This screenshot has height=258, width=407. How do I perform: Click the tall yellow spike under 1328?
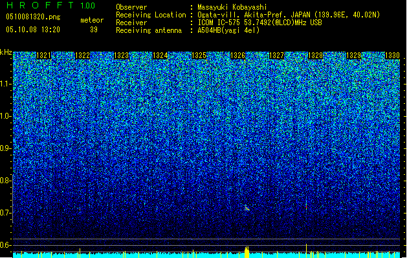pyautogui.click(x=307, y=251)
